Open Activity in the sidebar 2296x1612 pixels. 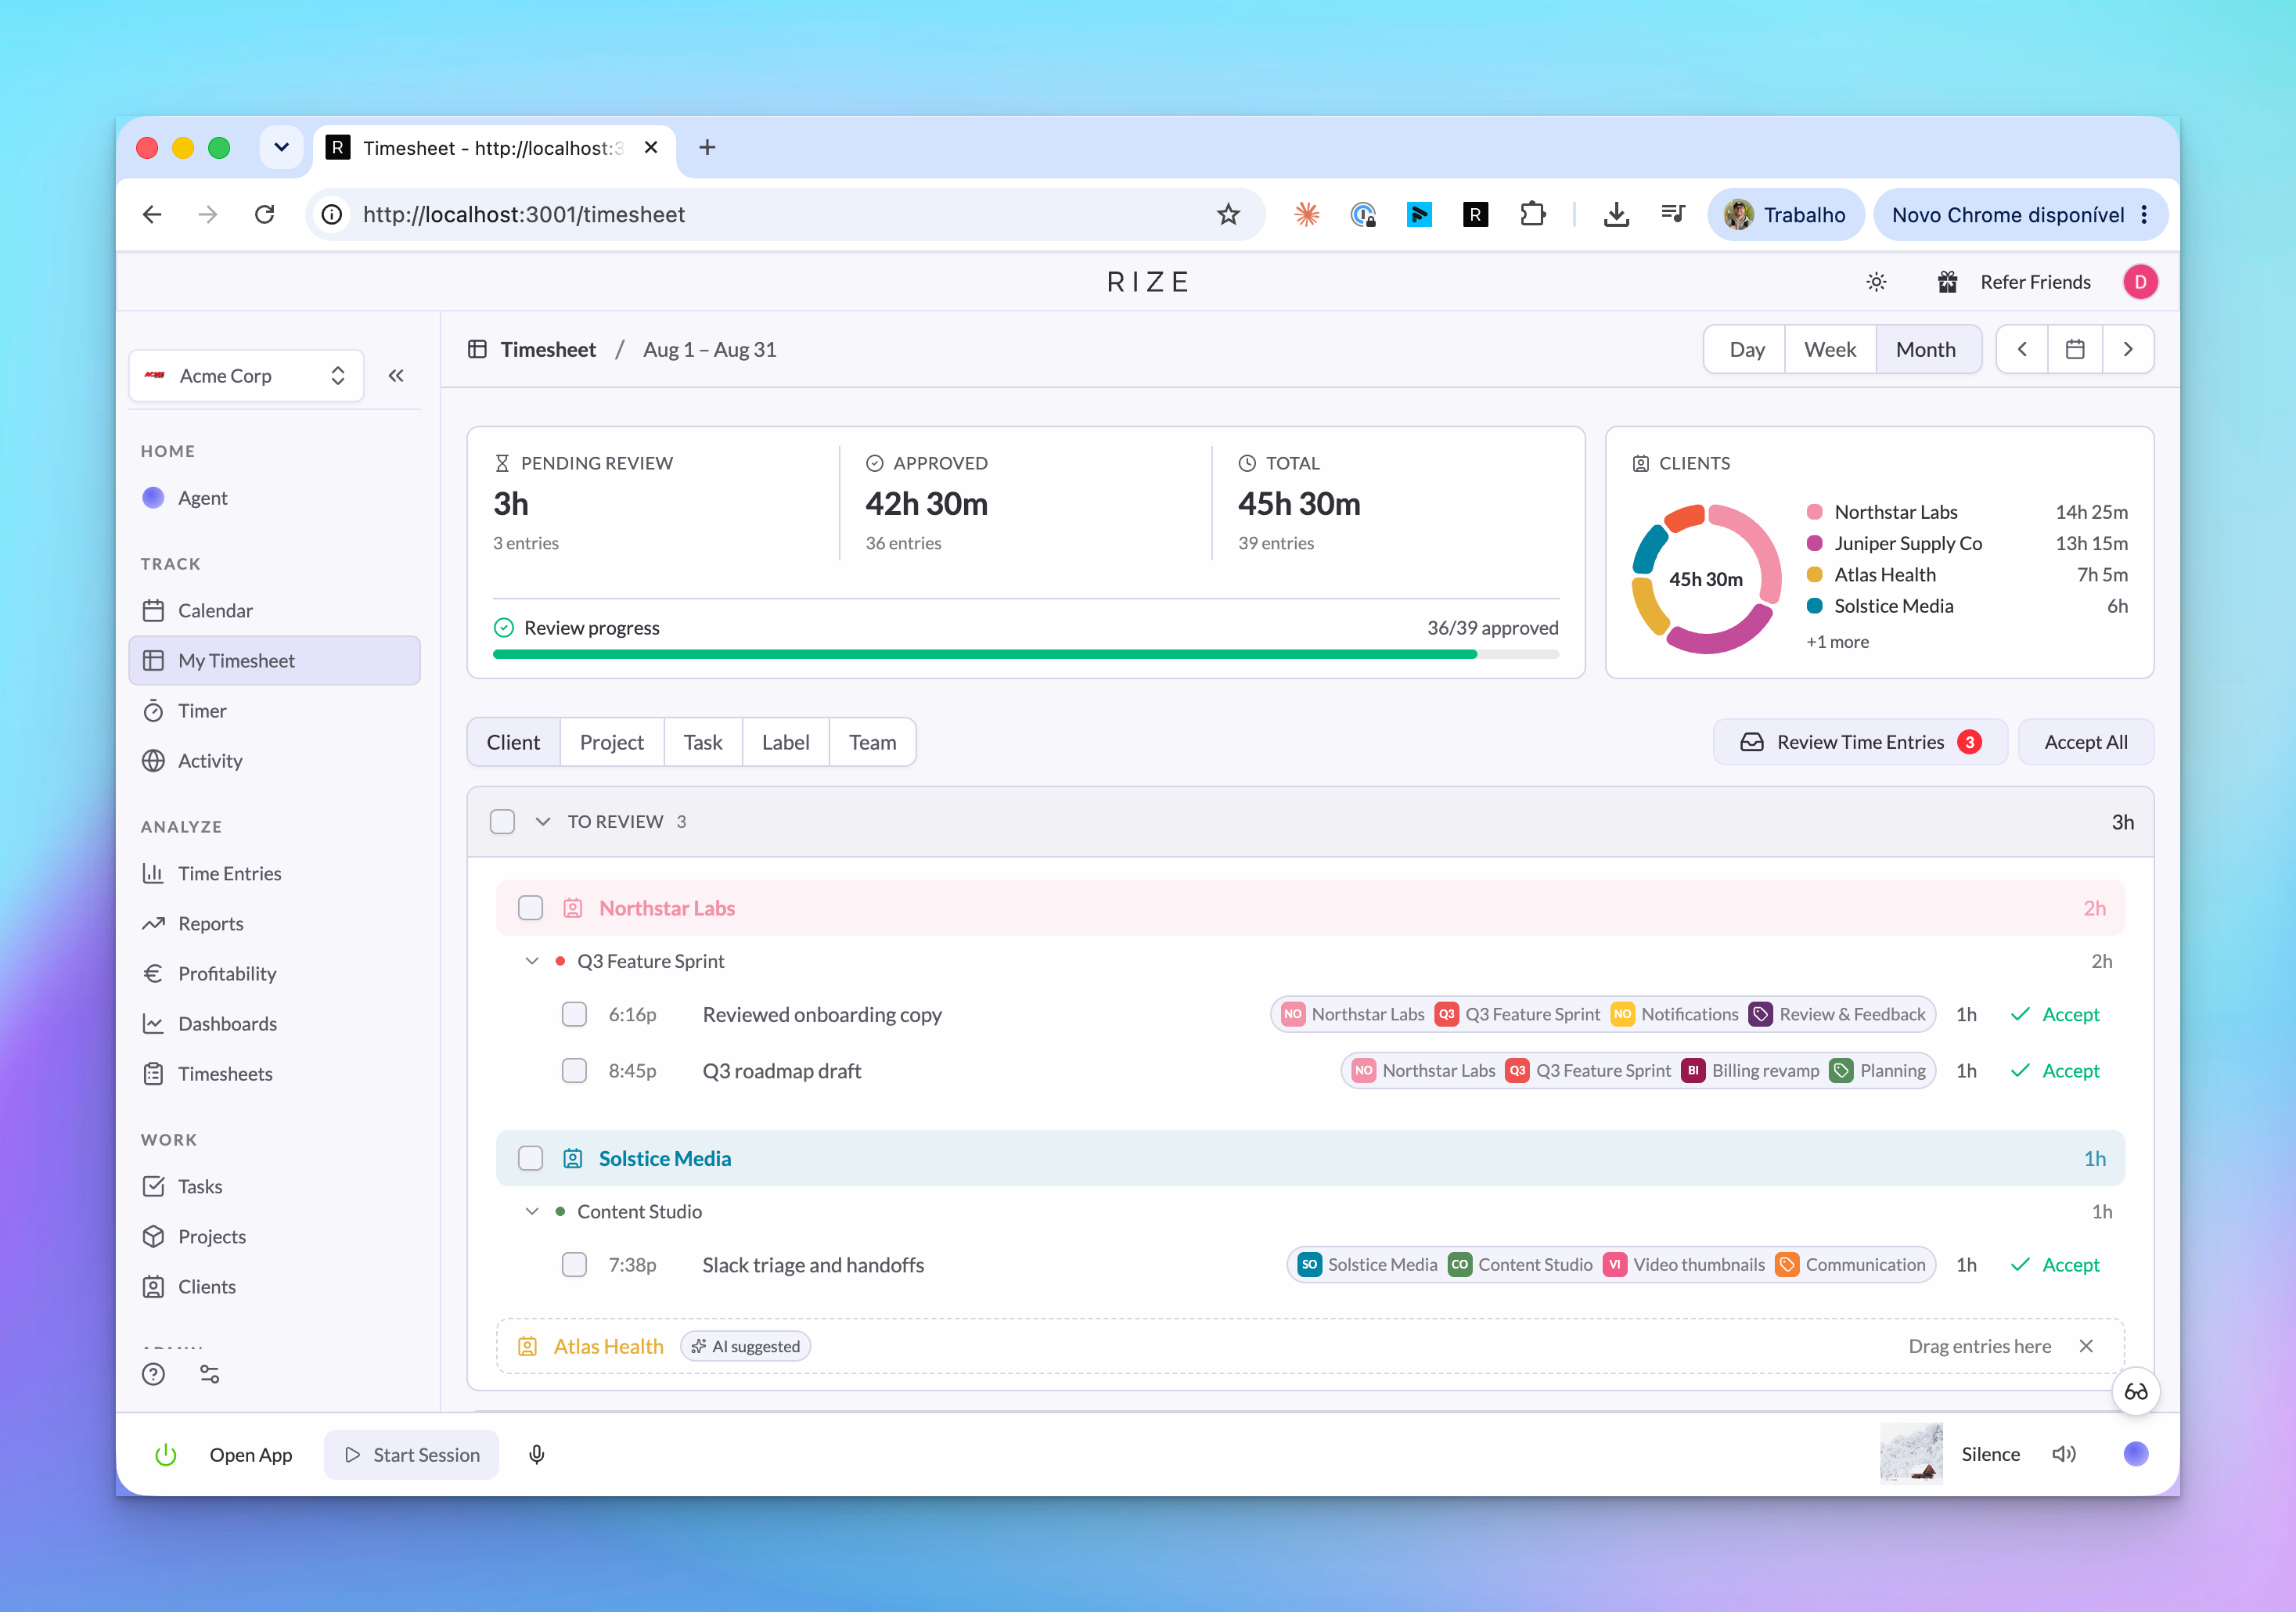point(274,761)
